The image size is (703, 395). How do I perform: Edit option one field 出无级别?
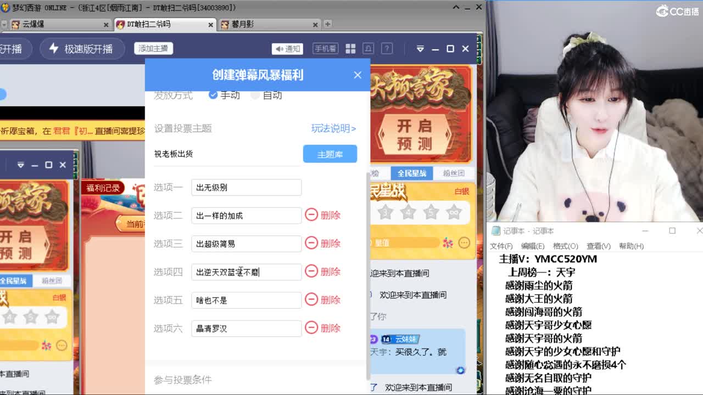247,187
